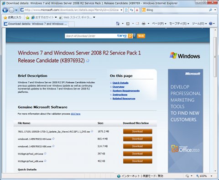Screen dimensions: 219x180
Task: Click inside the address bar URL field
Action: (x=71, y=10)
